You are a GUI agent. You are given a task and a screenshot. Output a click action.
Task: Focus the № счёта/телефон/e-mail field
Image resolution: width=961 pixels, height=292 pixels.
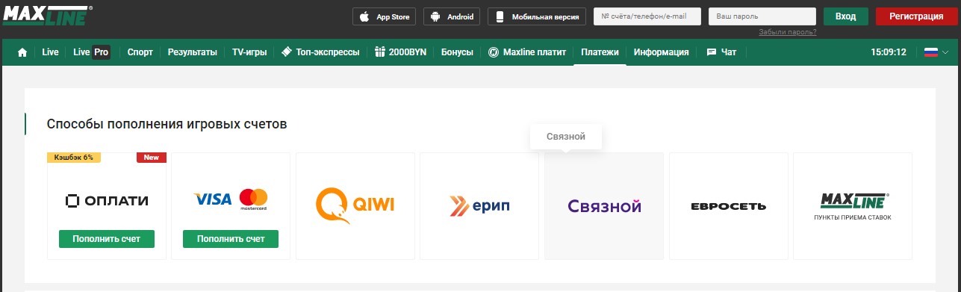point(647,16)
